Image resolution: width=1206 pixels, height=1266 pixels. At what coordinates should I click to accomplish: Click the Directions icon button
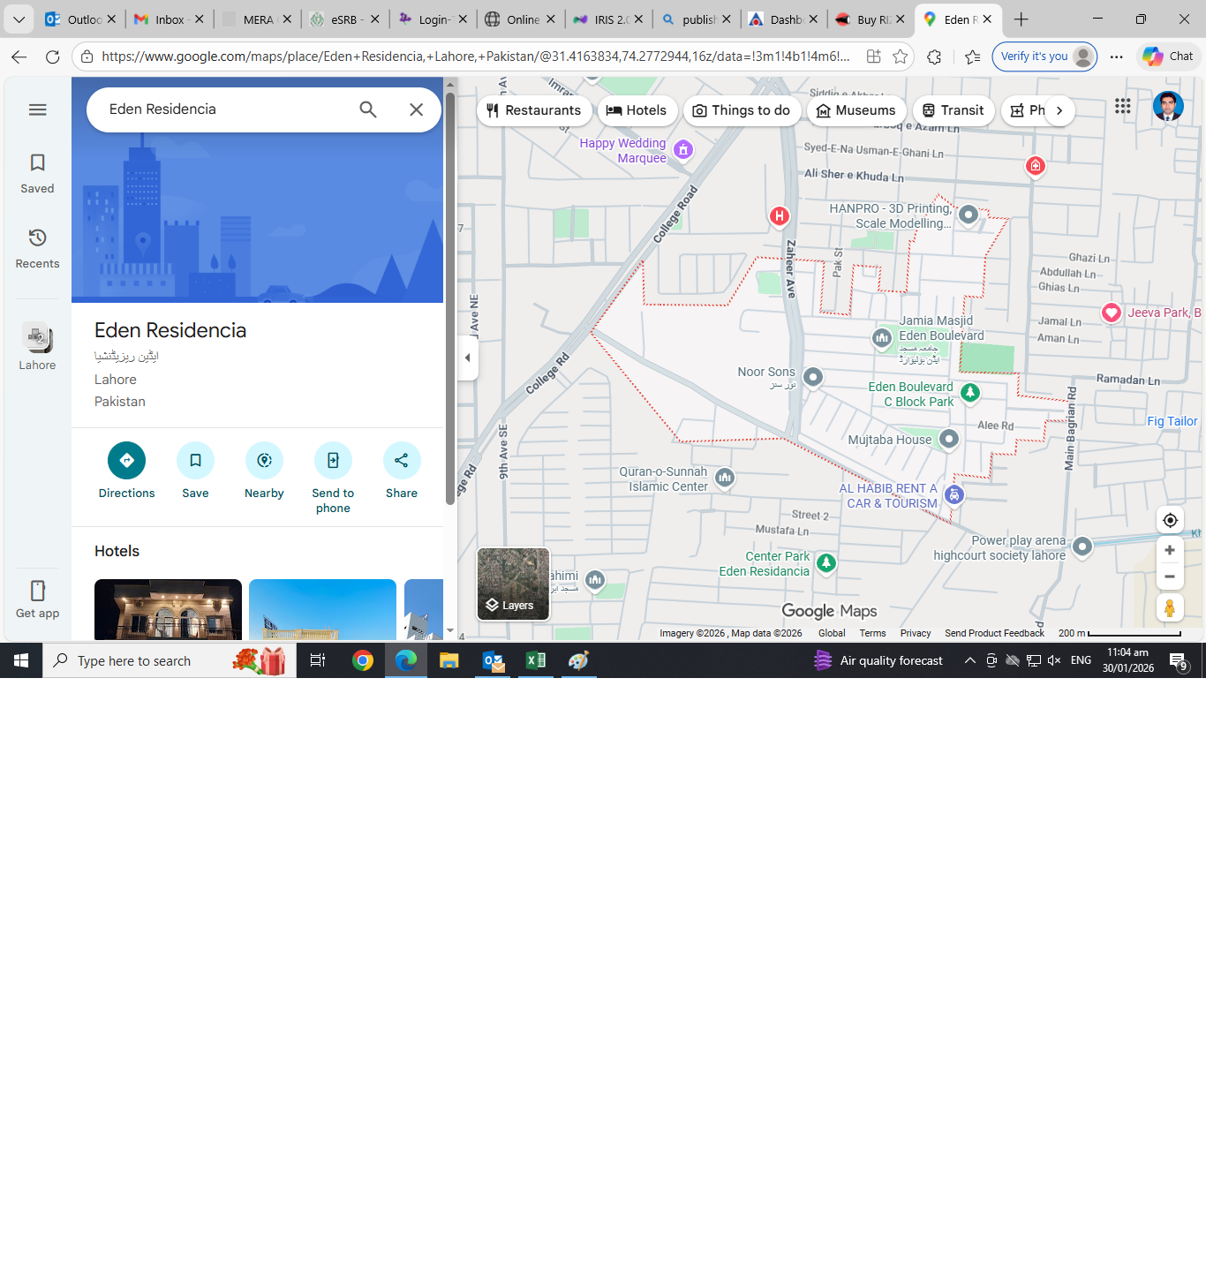point(126,460)
